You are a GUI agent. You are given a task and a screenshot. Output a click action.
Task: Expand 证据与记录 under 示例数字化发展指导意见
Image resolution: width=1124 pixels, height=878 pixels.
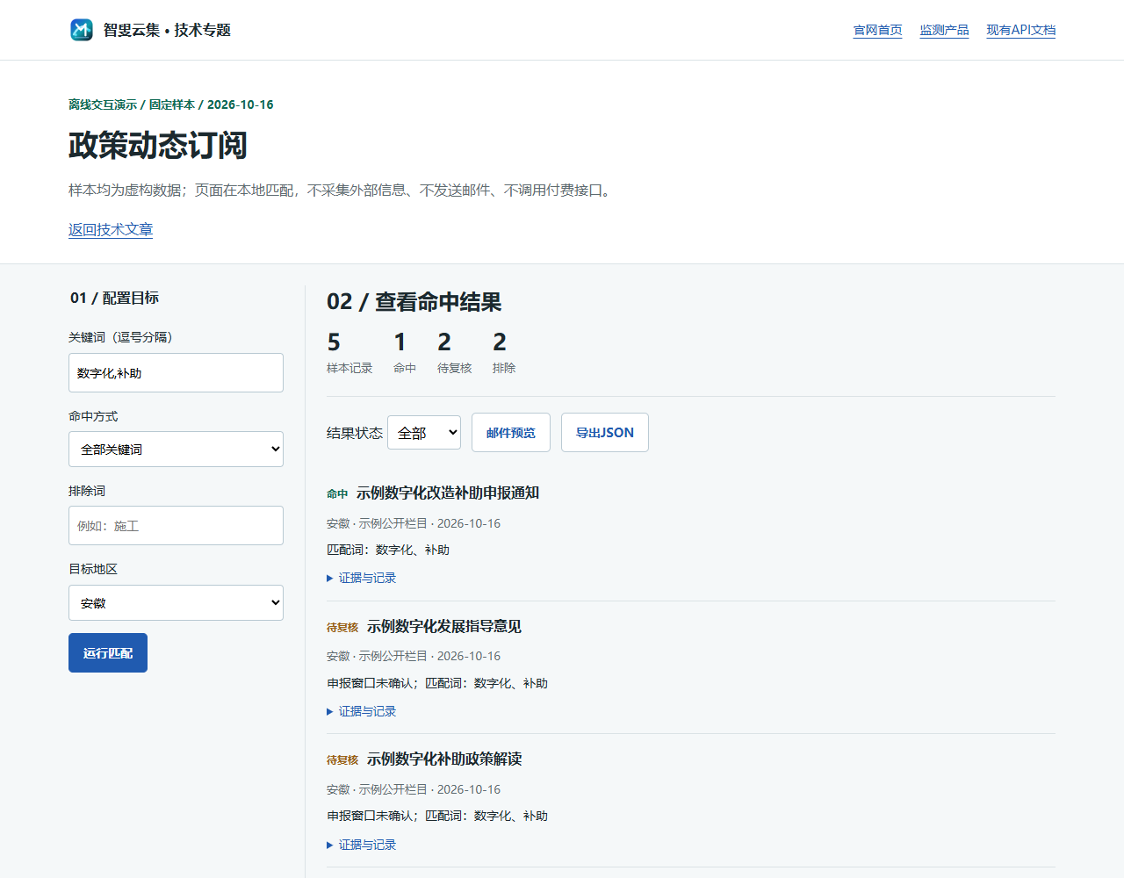tap(362, 711)
